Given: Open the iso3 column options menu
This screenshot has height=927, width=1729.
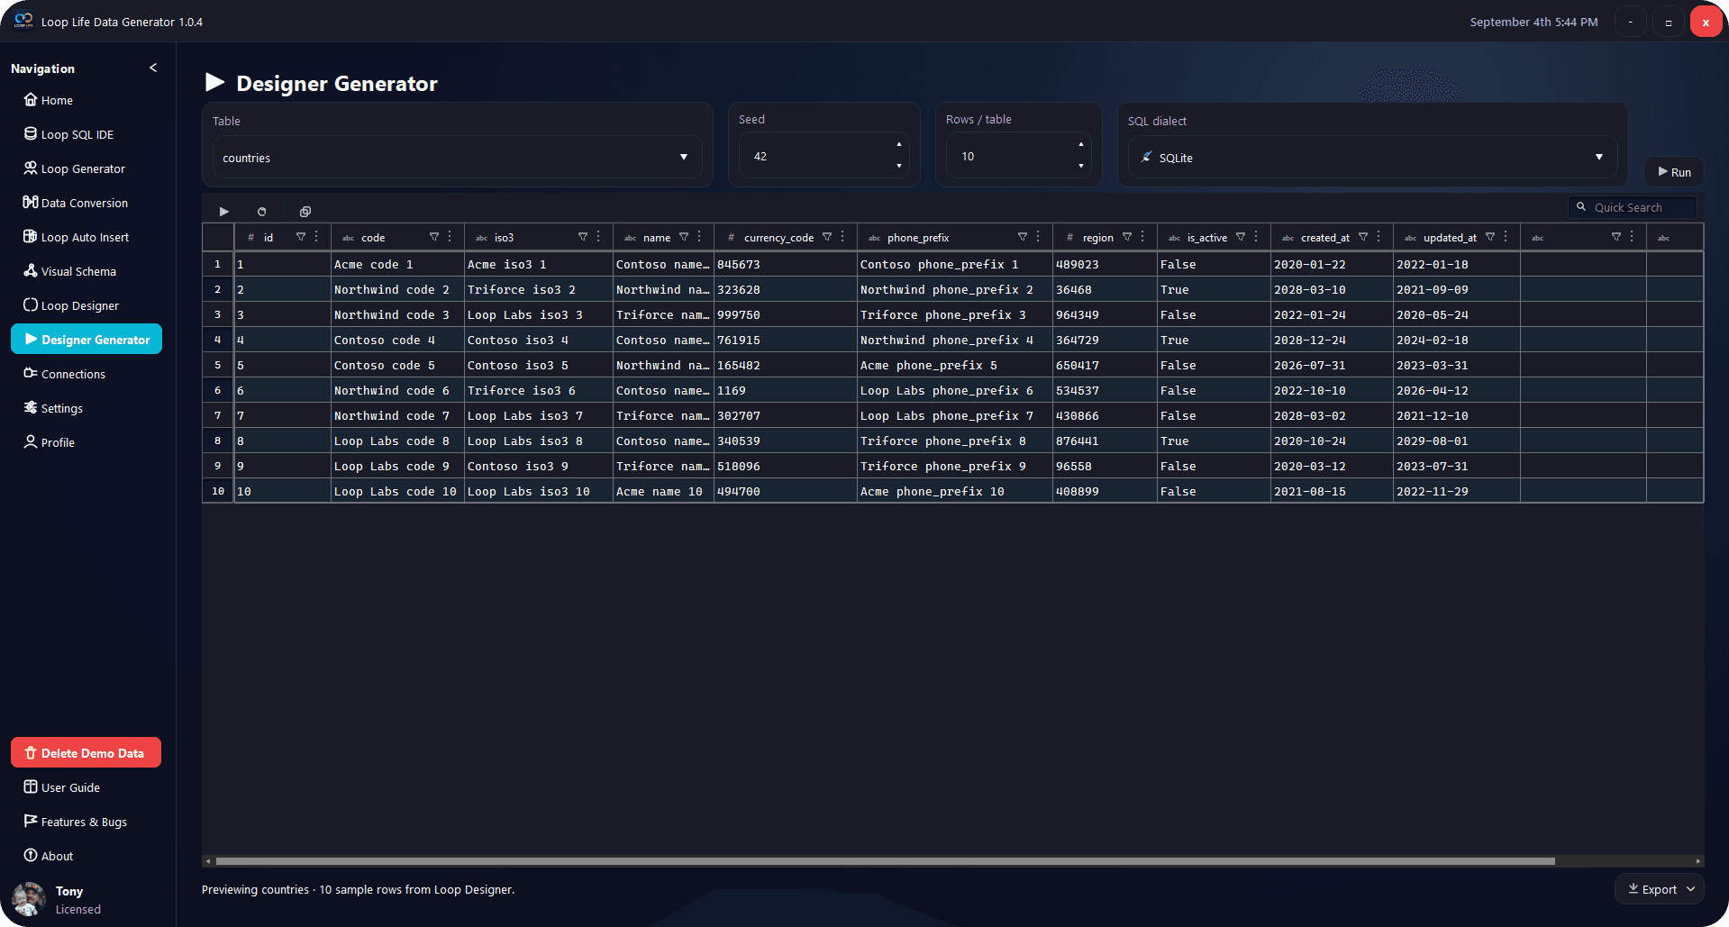Looking at the screenshot, I should click(598, 237).
